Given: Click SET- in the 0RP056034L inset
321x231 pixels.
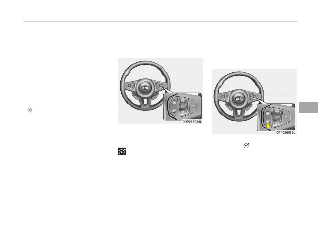Looking at the screenshot, I should [x=183, y=112].
